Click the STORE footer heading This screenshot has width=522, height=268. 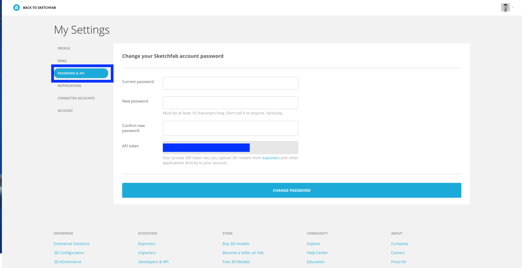tap(228, 233)
